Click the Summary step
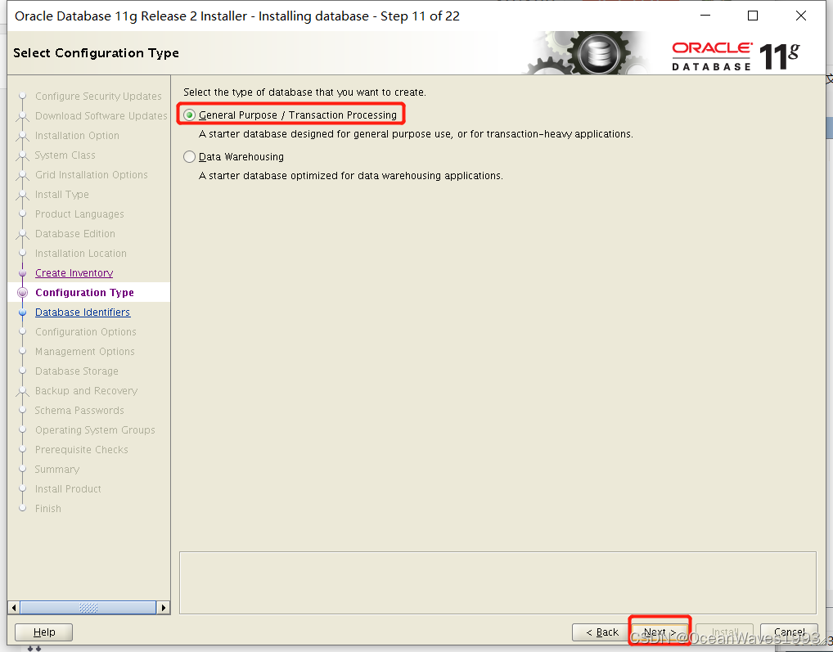Viewport: 833px width, 652px height. (56, 470)
